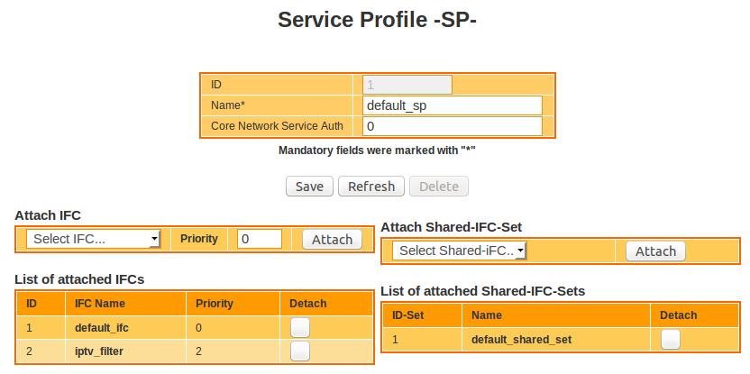Check Detach box for iptv_filter row
The image size is (750, 374).
[300, 351]
